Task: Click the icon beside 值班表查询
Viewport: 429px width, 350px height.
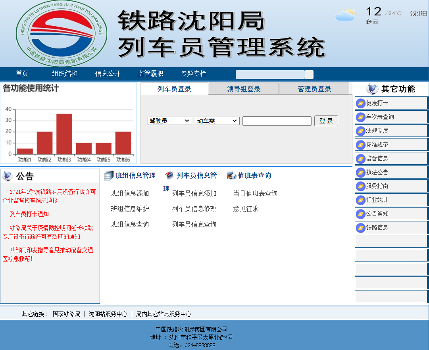Action: pyautogui.click(x=231, y=175)
